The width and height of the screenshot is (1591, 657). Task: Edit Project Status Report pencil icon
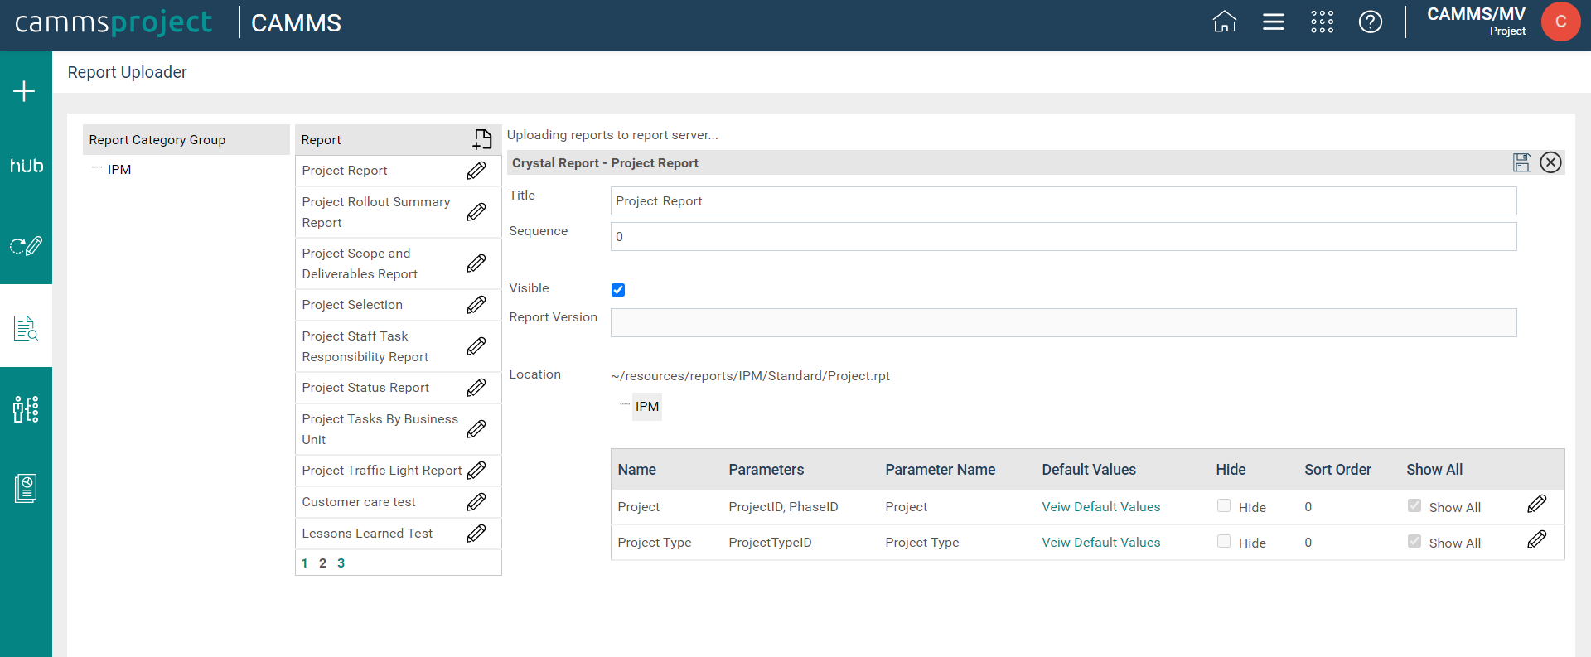[x=476, y=388]
